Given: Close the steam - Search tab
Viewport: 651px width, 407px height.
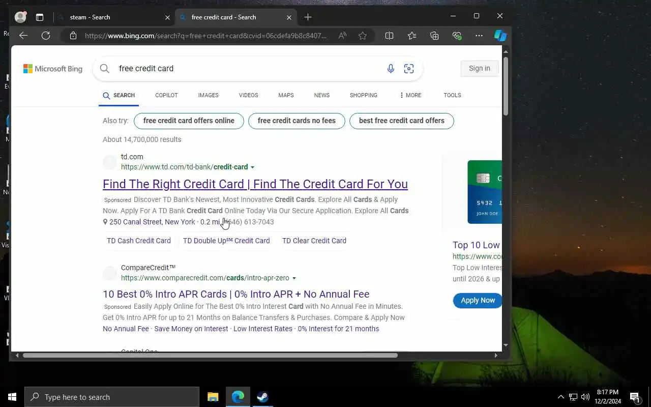Looking at the screenshot, I should tap(167, 17).
